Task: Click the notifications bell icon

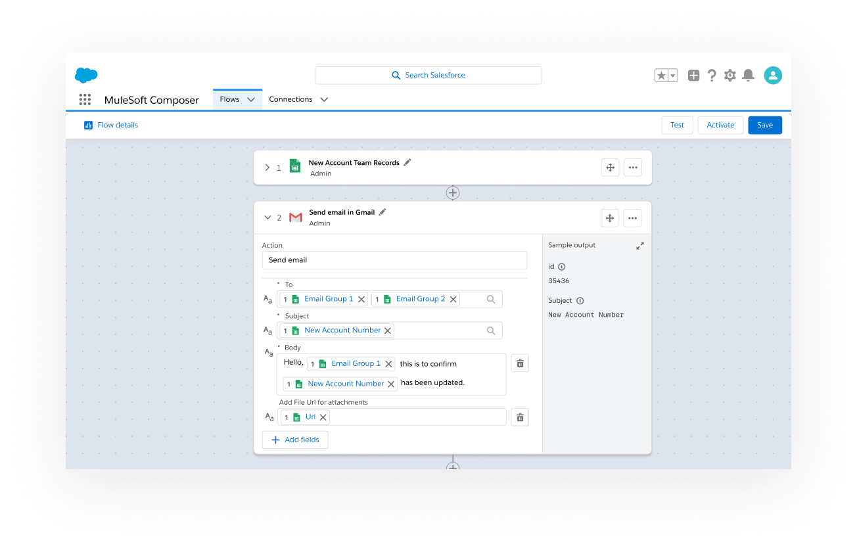Action: tap(748, 76)
